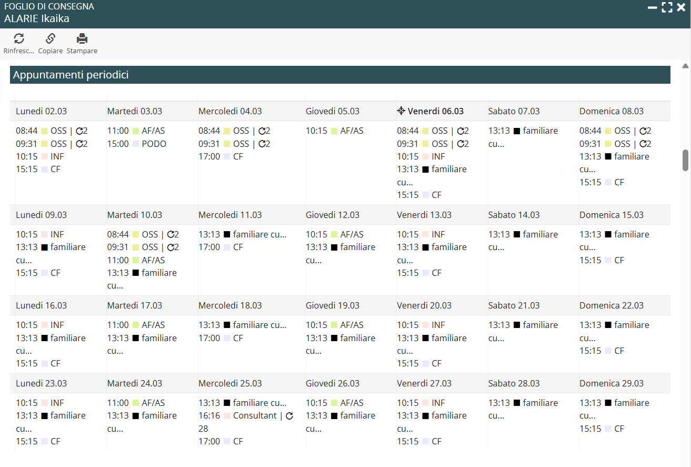Click recurrence icon on Consultant 16:16 entry
The image size is (691, 467).
(x=289, y=416)
